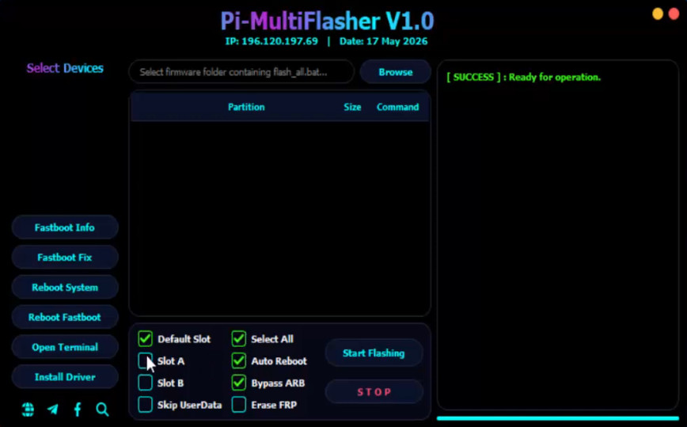
Task: Click the cyan progress bar
Action: 558,418
